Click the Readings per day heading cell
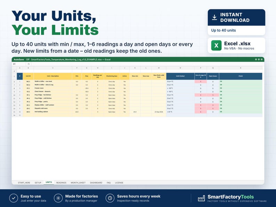276x207 pixels. [98, 76]
